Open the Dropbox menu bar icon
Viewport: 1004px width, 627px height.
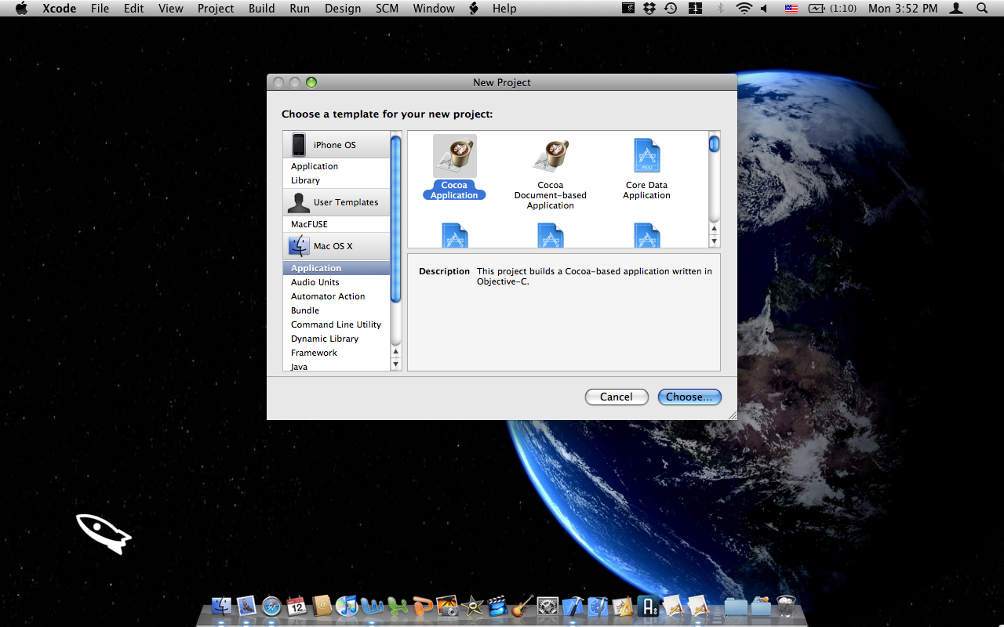tap(649, 9)
